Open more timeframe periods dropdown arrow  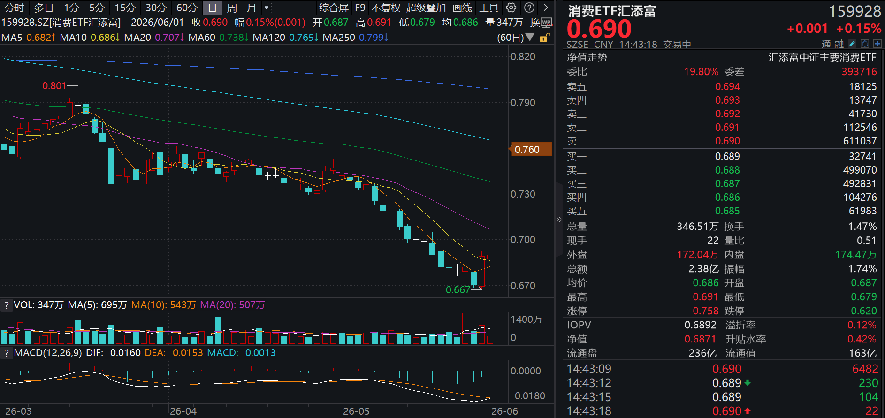click(x=267, y=8)
